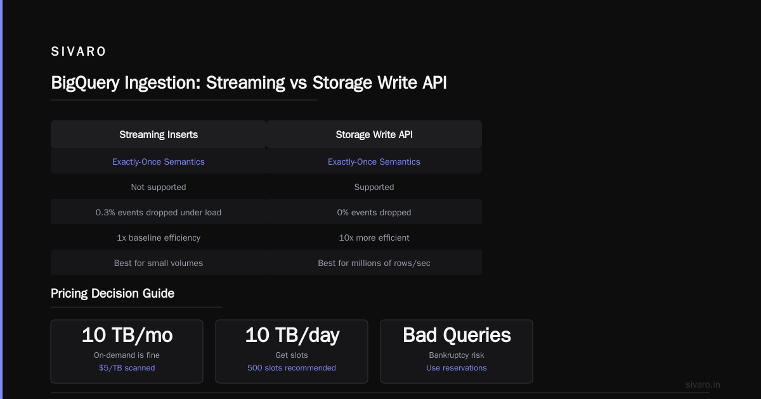Click the 'Use reservations' link
This screenshot has width=761, height=399.
tap(457, 368)
